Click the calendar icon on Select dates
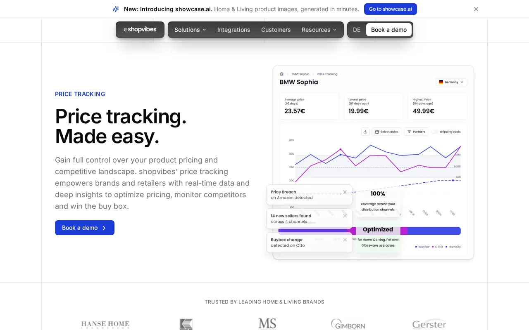This screenshot has height=330, width=529. tap(377, 132)
